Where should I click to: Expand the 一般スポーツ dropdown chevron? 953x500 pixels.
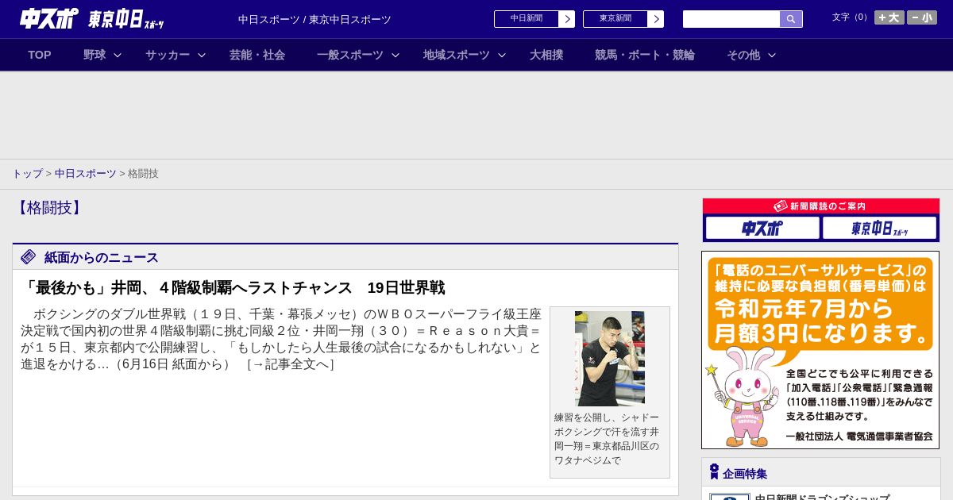395,55
